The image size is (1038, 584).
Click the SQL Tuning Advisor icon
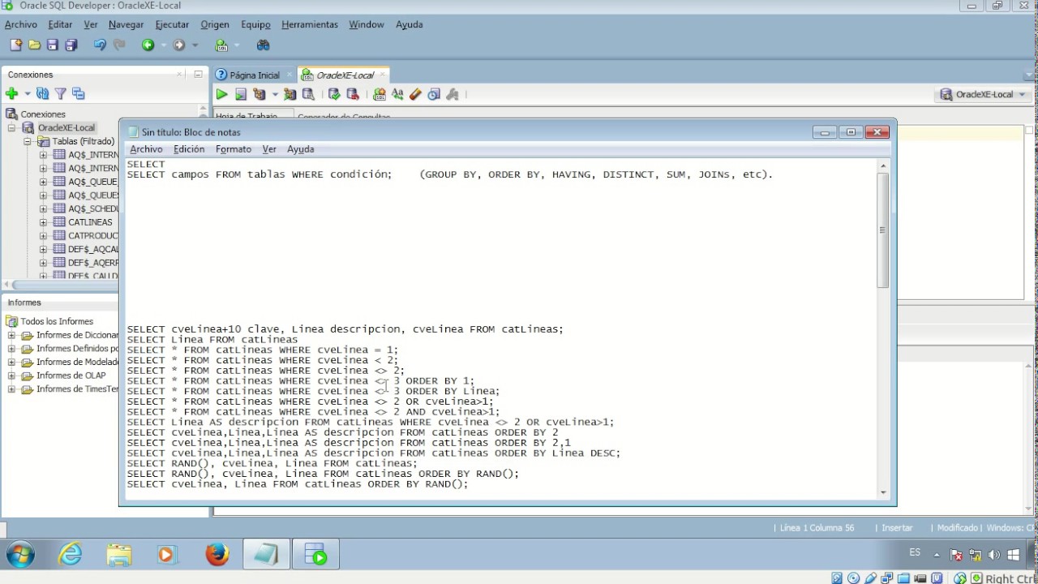(x=307, y=94)
